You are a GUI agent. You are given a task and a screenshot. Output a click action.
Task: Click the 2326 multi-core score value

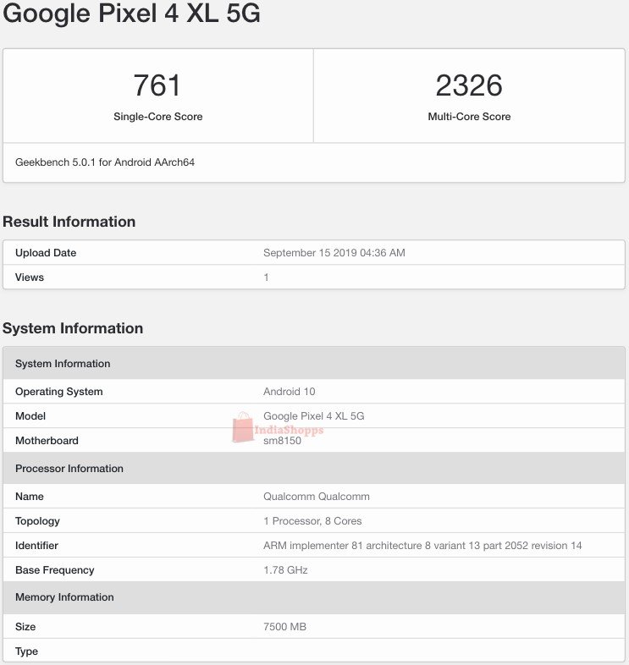[x=469, y=85]
